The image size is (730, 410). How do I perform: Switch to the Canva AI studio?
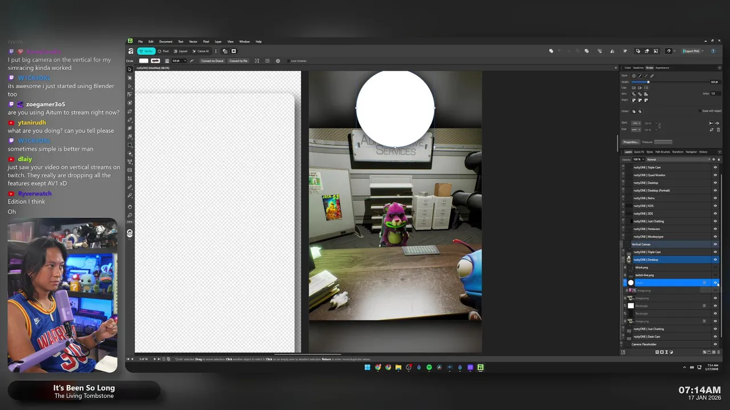pyautogui.click(x=200, y=51)
